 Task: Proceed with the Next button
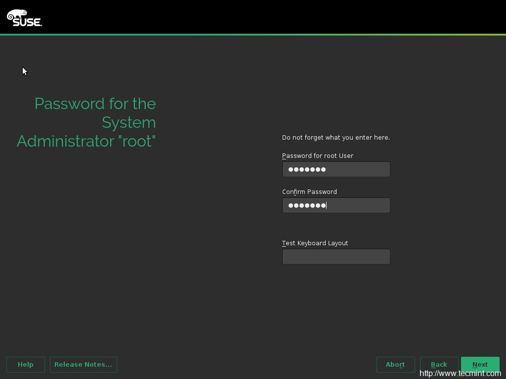(x=480, y=365)
